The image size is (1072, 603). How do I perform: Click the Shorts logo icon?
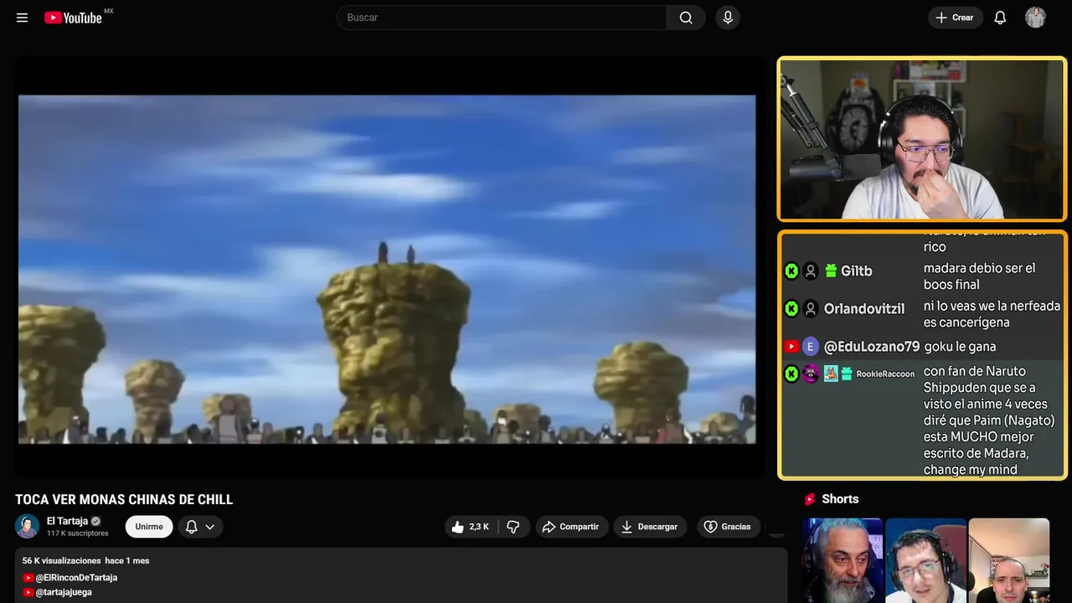(810, 499)
